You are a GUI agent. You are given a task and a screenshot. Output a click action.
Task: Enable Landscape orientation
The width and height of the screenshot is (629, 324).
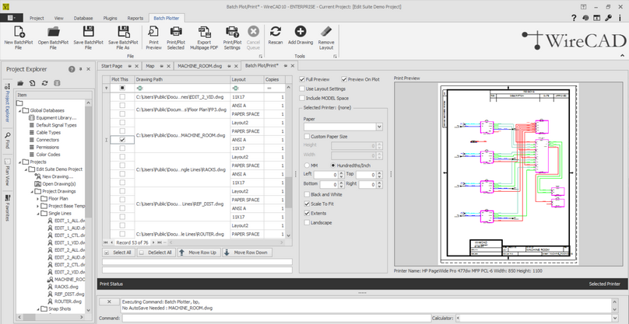point(307,223)
